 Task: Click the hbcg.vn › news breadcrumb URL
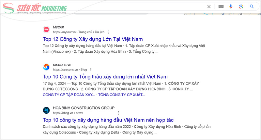pos(68,113)
